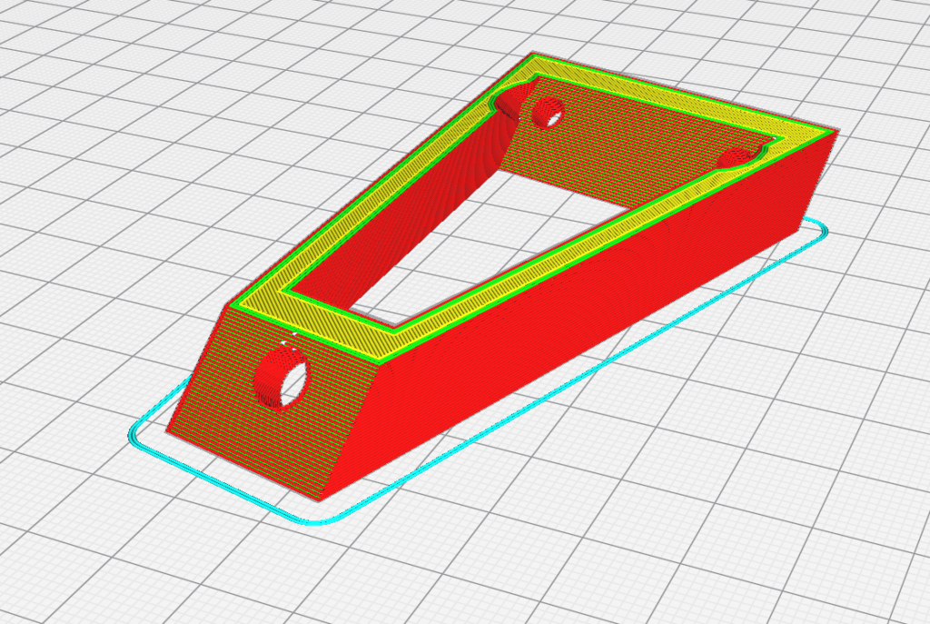Click empty build plate grid in the upper left
The height and width of the screenshot is (624, 930).
click(136, 109)
